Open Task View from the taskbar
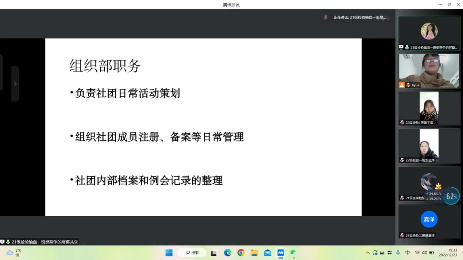 (214, 253)
